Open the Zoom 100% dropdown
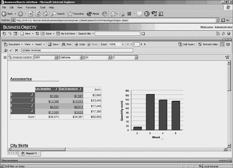This screenshot has height=168, width=233. coord(123,44)
